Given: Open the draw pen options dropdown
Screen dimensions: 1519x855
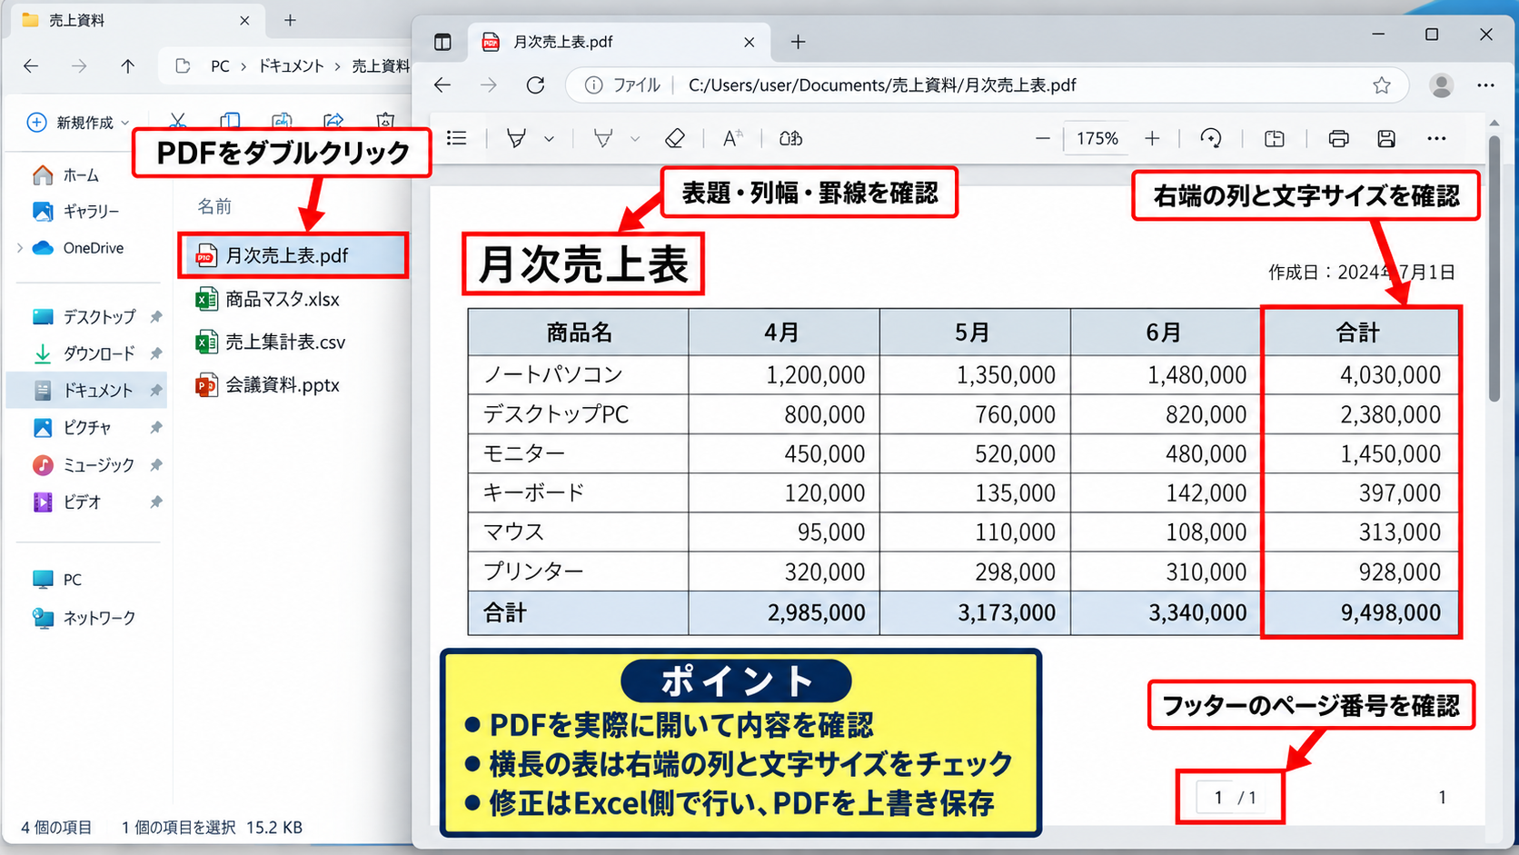Looking at the screenshot, I should coord(549,139).
